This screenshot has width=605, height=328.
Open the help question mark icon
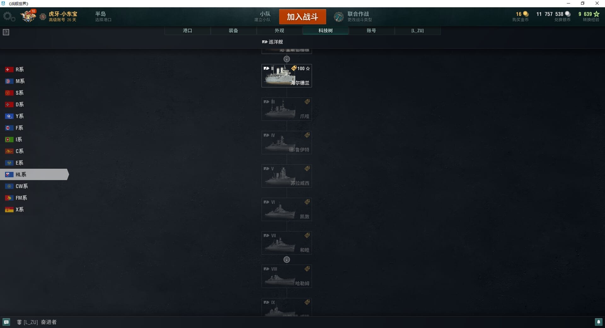pyautogui.click(x=6, y=32)
